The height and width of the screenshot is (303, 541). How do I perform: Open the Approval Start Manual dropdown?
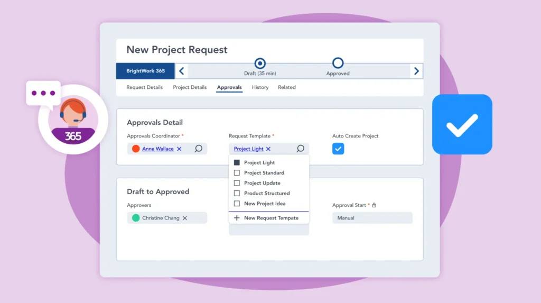[372, 218]
